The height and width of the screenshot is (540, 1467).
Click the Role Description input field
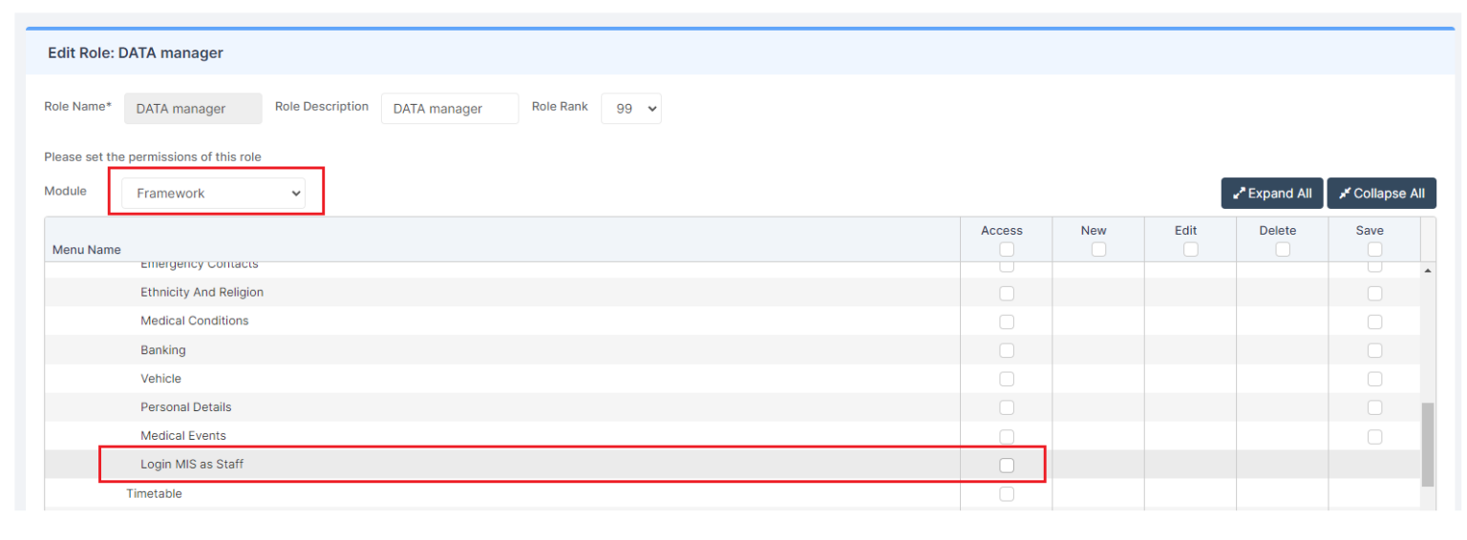[449, 109]
